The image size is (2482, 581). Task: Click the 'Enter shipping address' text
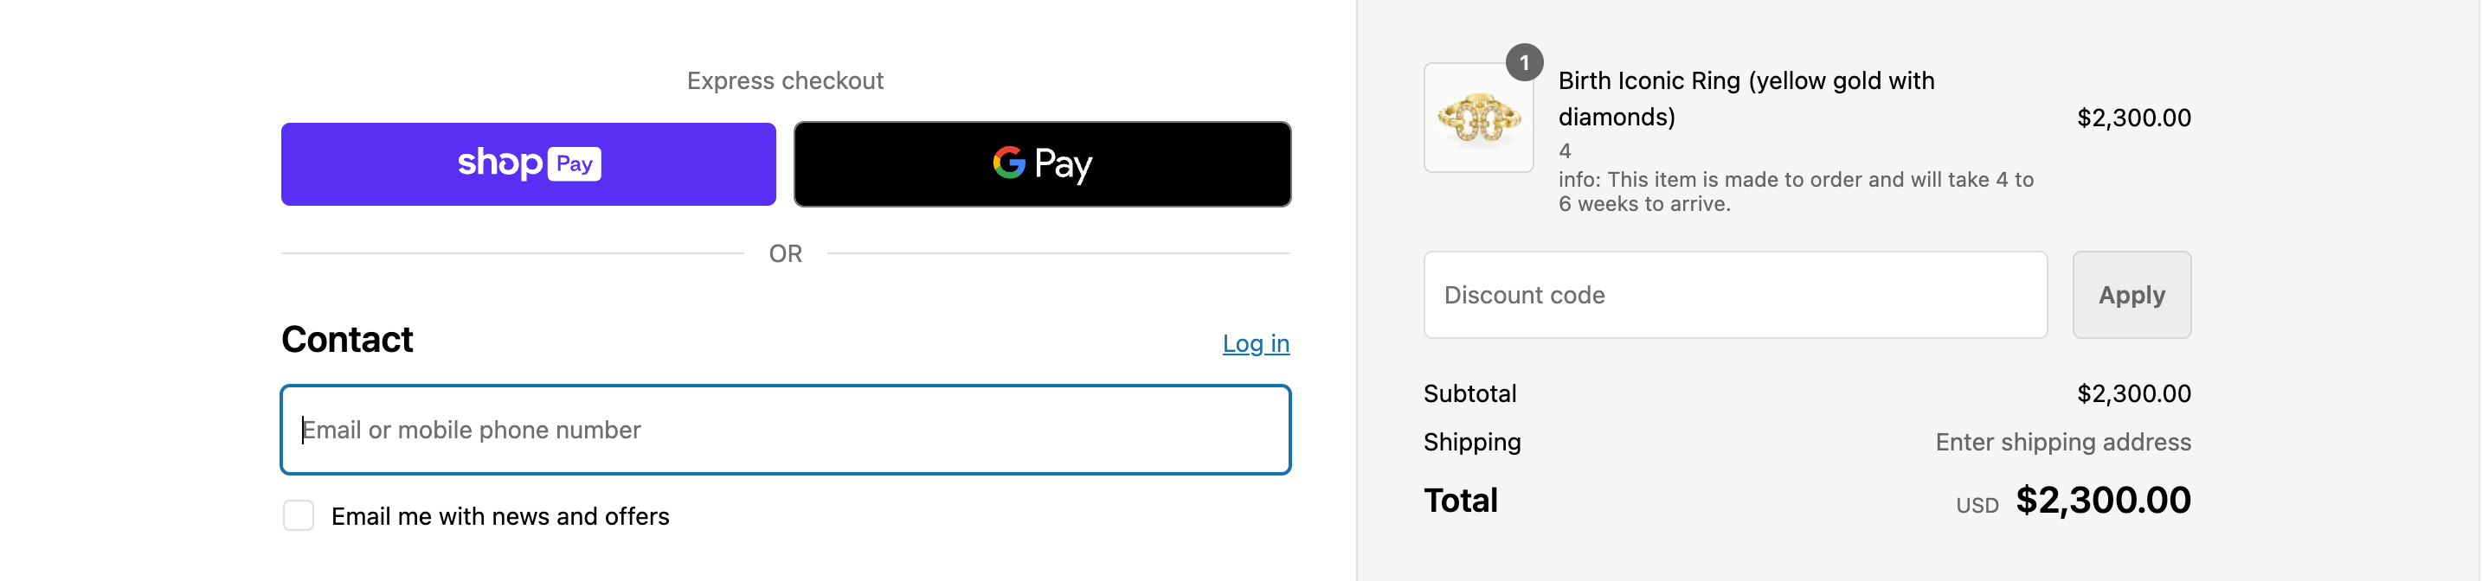click(x=2062, y=442)
